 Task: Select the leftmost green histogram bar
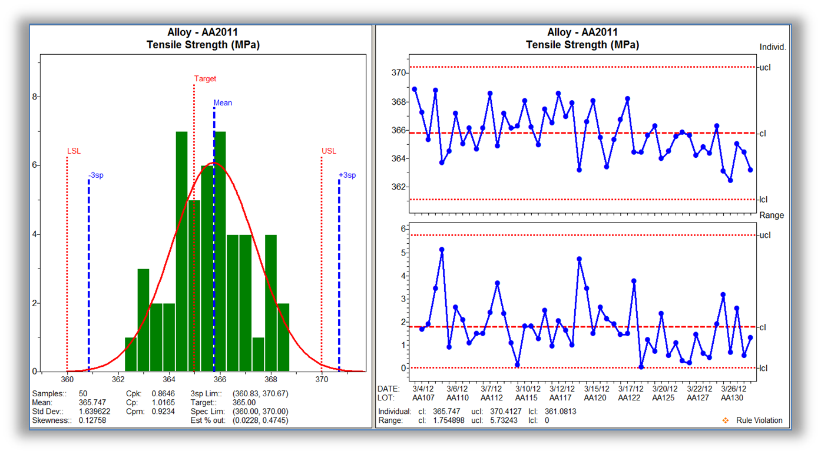click(x=130, y=354)
